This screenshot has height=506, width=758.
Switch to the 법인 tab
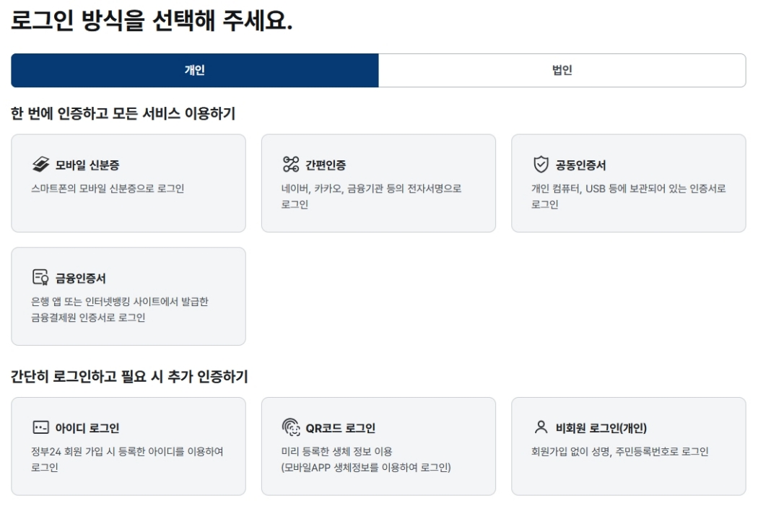[x=562, y=71]
